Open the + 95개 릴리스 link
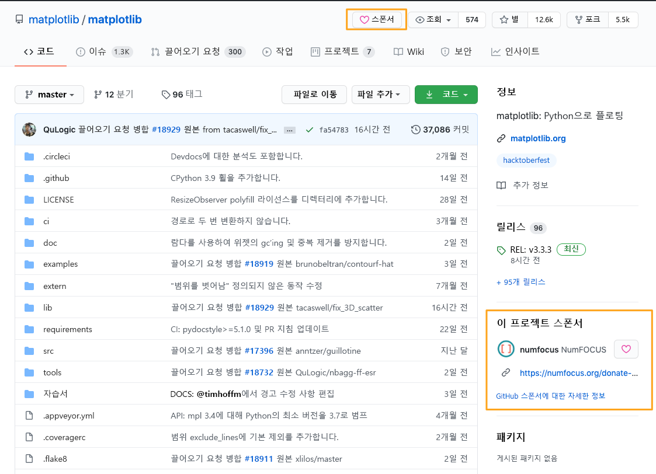The height and width of the screenshot is (474, 656). [521, 282]
